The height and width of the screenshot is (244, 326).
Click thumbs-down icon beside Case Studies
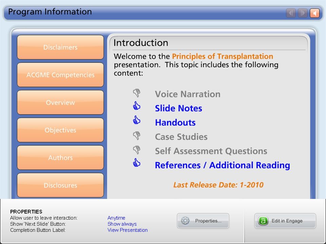[137, 136]
